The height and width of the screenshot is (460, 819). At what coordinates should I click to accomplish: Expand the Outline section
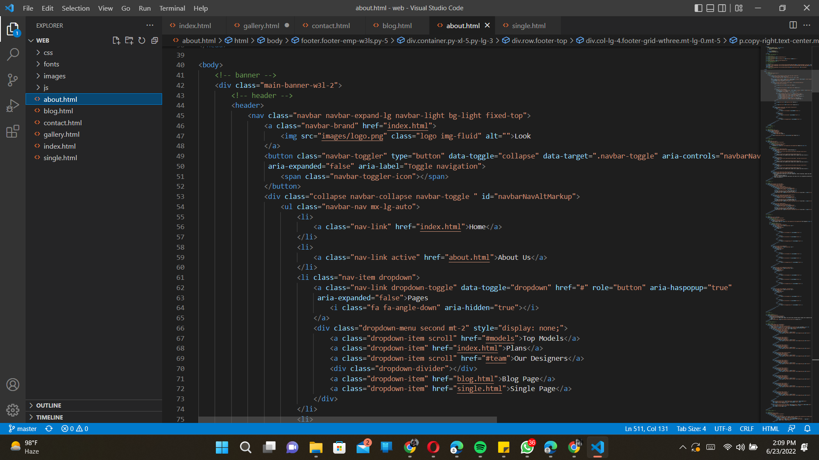click(x=49, y=405)
